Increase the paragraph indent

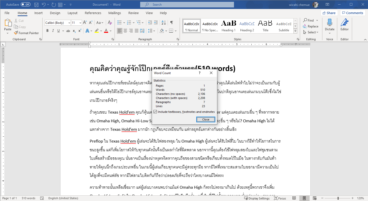point(156,23)
